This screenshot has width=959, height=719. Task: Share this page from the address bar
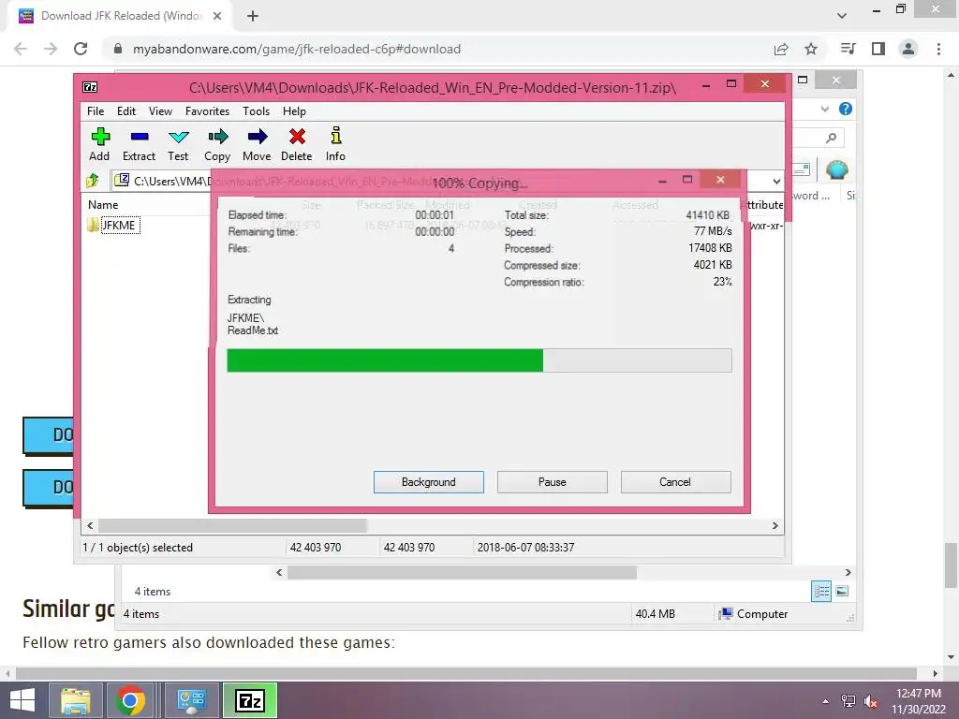[781, 49]
